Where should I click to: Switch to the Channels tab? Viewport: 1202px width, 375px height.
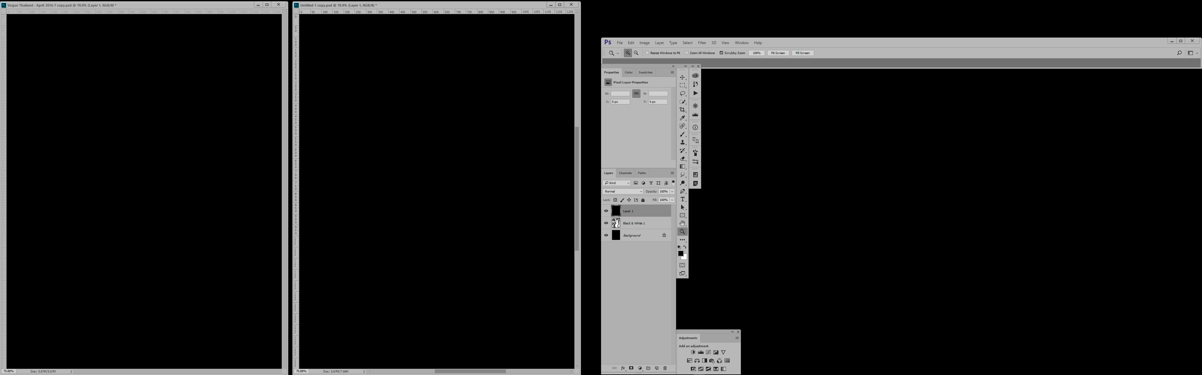pos(625,172)
